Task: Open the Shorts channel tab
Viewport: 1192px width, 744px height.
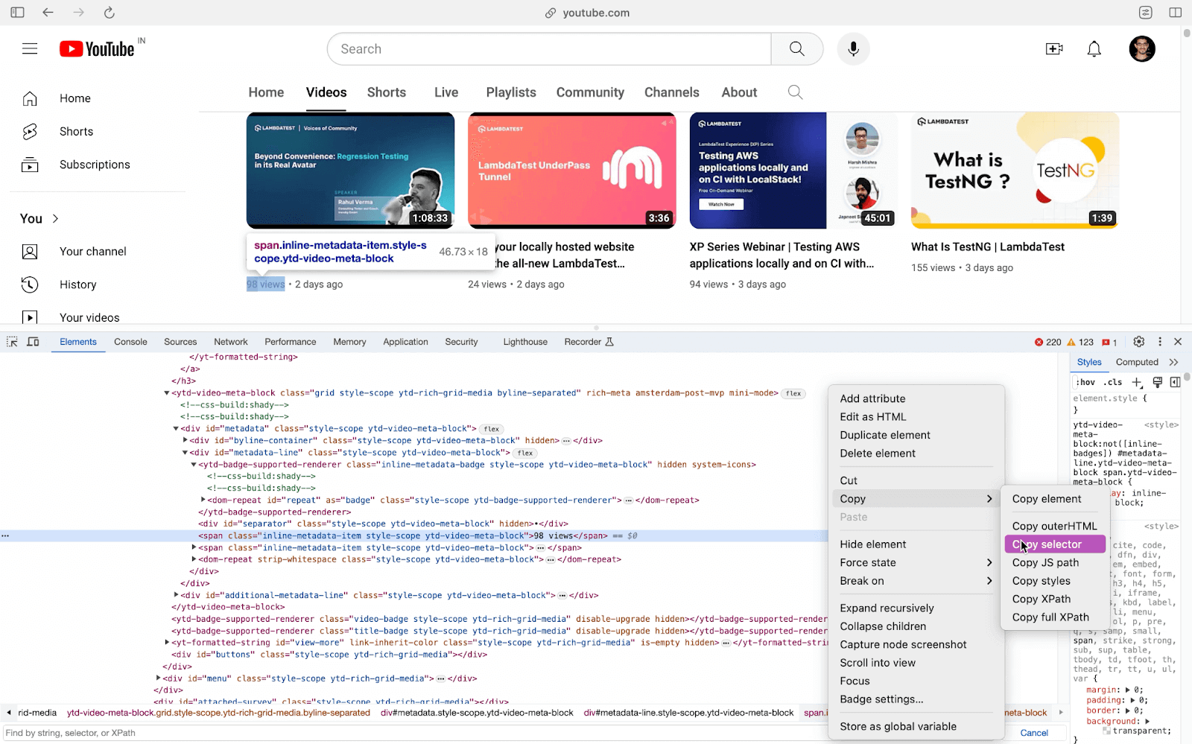Action: point(386,92)
